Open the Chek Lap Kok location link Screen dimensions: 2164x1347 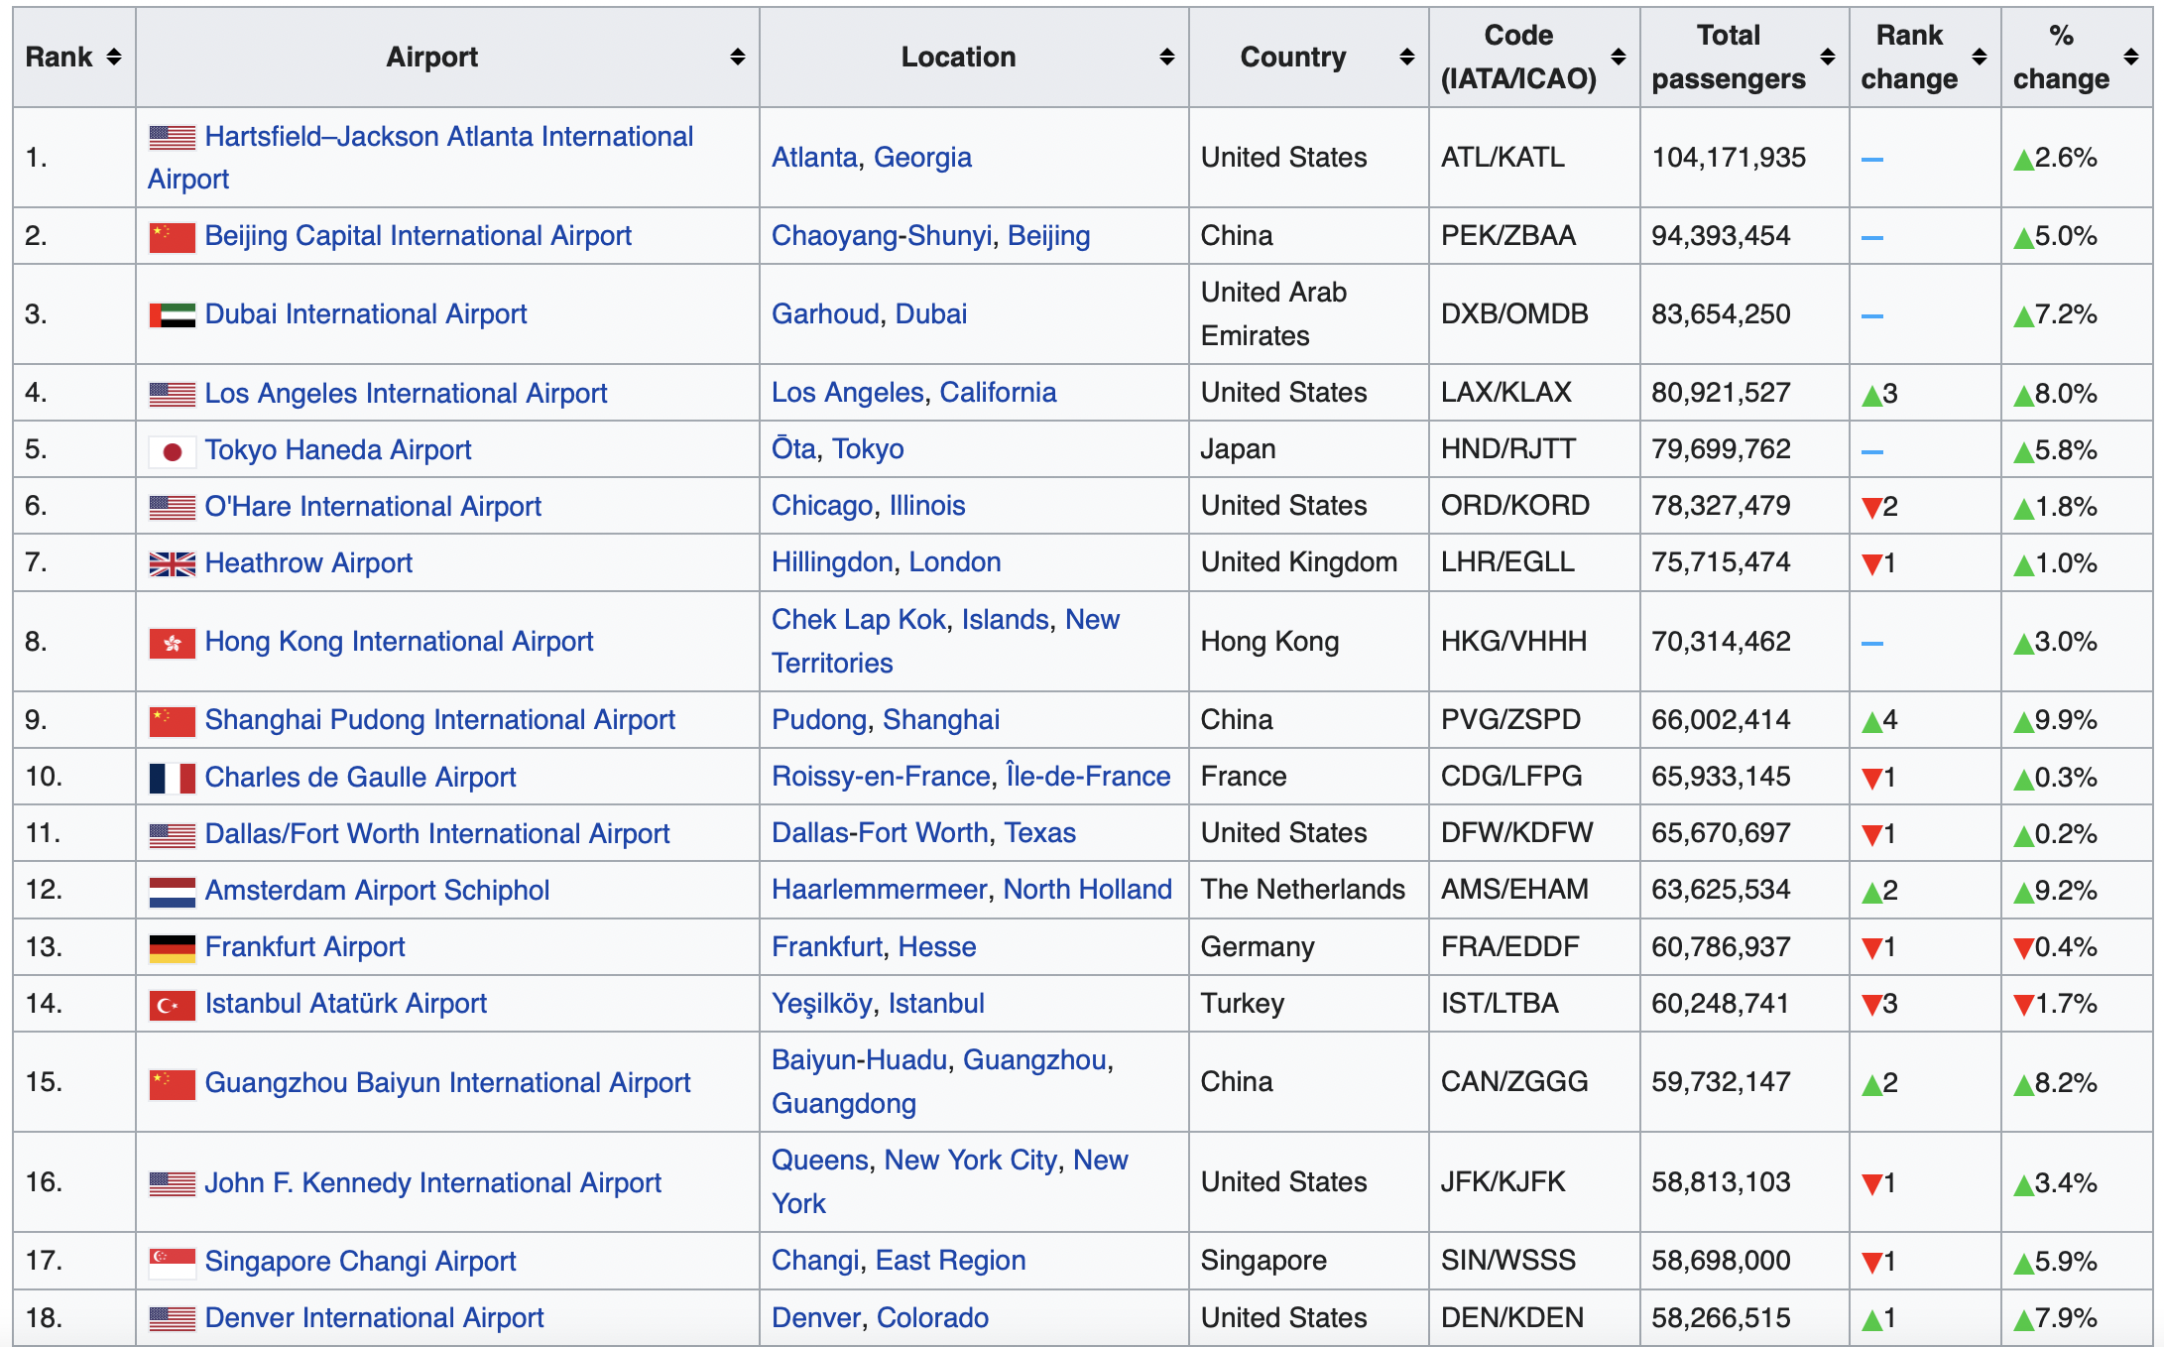[858, 620]
